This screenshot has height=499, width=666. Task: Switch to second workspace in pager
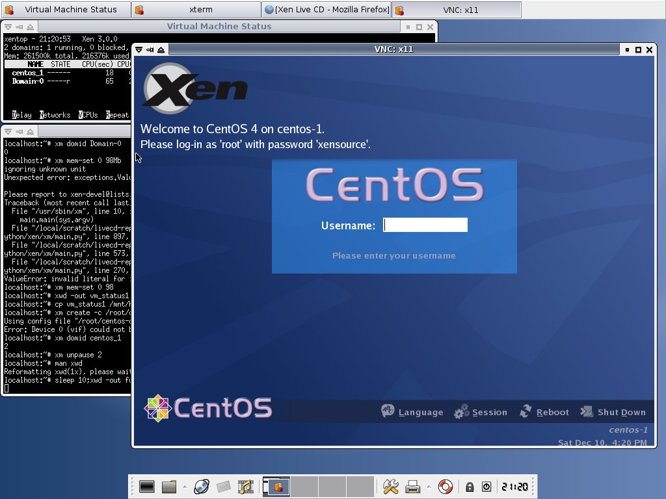304,486
